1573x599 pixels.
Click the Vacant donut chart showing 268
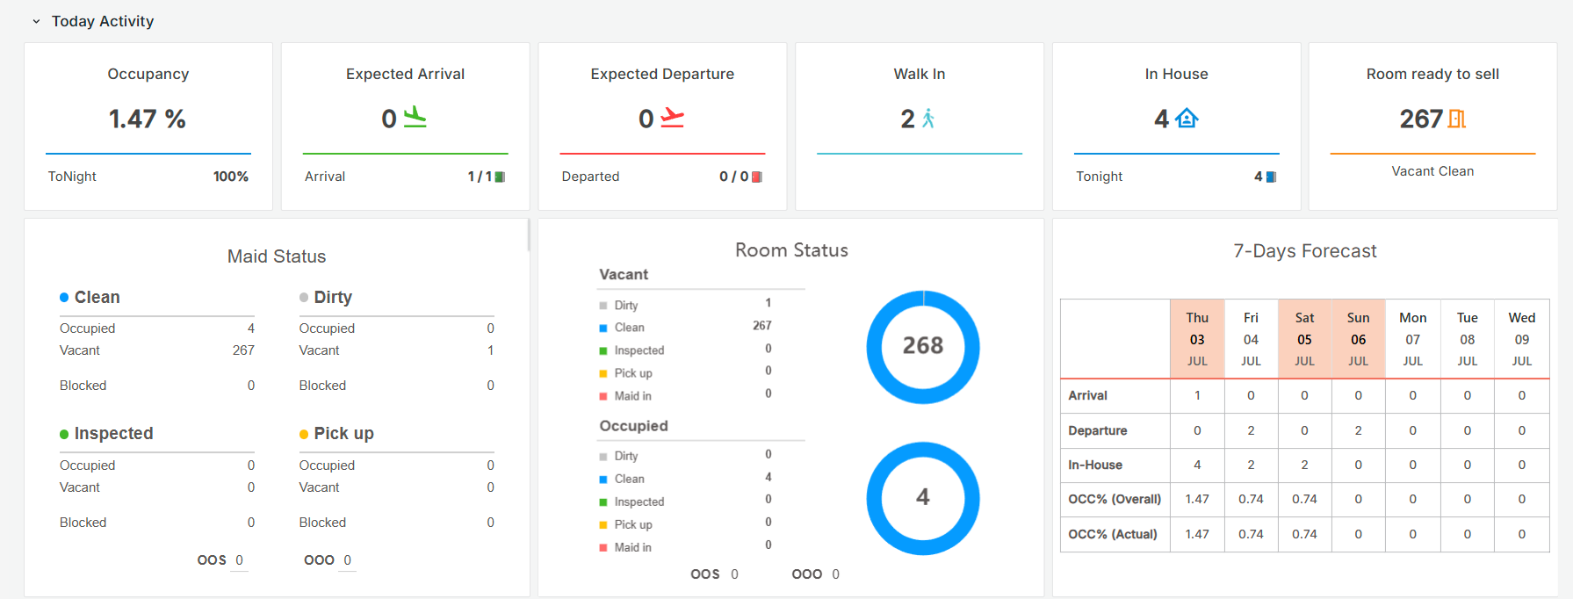tap(922, 347)
